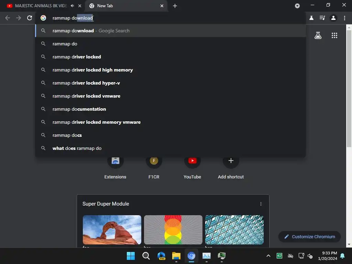Open media controls in toolbar
The width and height of the screenshot is (352, 264).
(322, 18)
